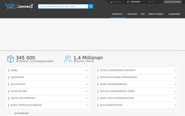Expand the Innen- und Ausseneinrichtung chevron

[176, 98]
